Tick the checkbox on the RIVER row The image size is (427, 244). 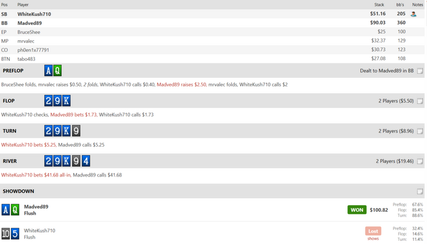pos(420,161)
